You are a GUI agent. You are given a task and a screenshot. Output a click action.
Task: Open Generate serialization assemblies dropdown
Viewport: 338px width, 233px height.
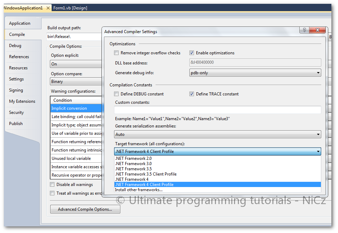click(218, 134)
